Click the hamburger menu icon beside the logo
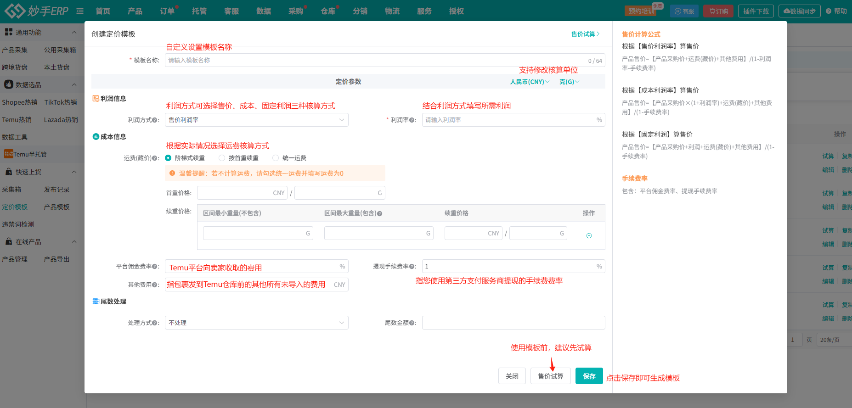The width and height of the screenshot is (852, 408). (80, 11)
